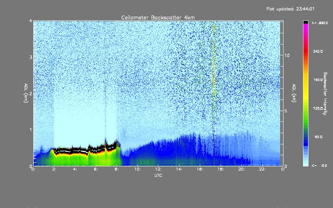The image size is (333, 208).
Task: Click the x-axis tick label '2:'
Action: click(55, 169)
